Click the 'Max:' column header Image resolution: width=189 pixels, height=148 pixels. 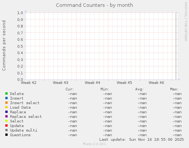pyautogui.click(x=174, y=89)
